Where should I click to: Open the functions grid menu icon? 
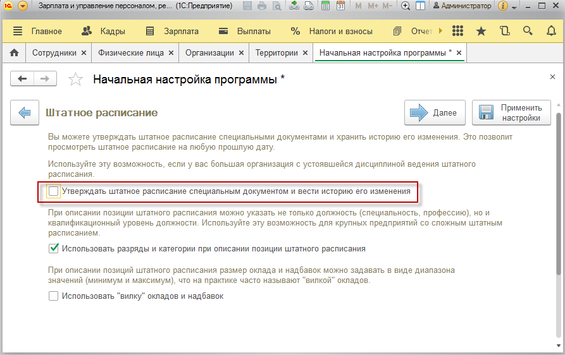458,31
